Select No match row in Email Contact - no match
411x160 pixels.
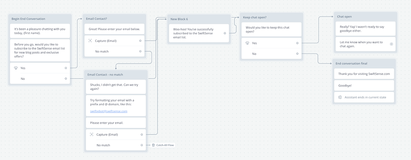(116, 145)
